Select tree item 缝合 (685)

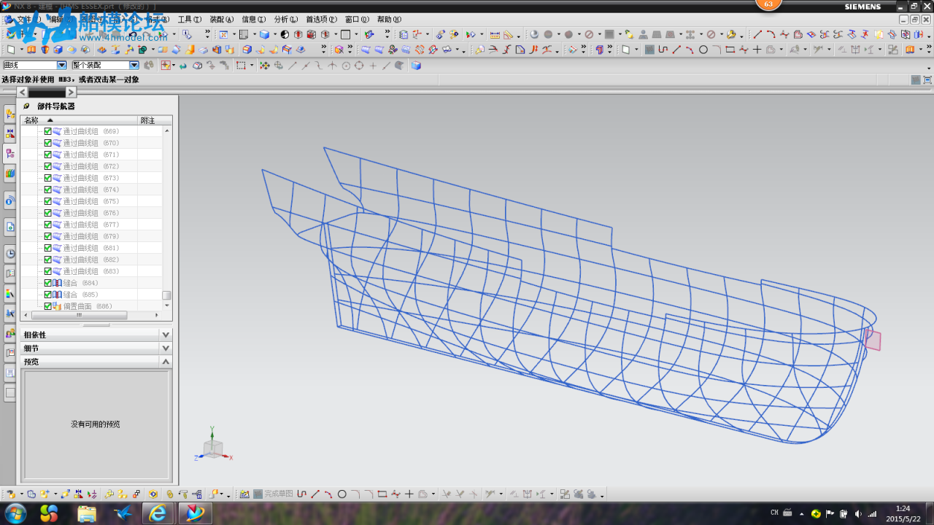(80, 295)
